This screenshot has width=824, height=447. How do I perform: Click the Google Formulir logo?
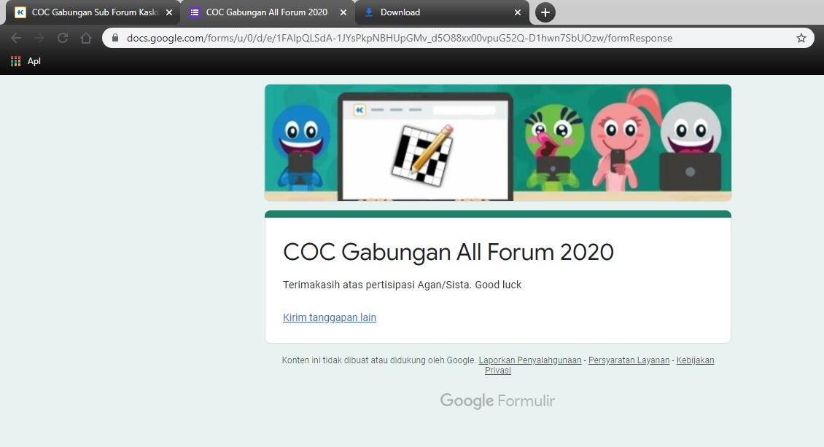coord(497,401)
